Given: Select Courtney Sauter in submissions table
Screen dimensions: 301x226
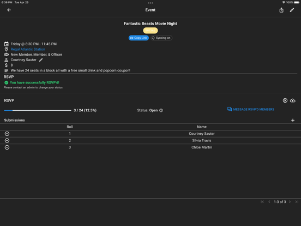Looking at the screenshot, I should coord(202,134).
